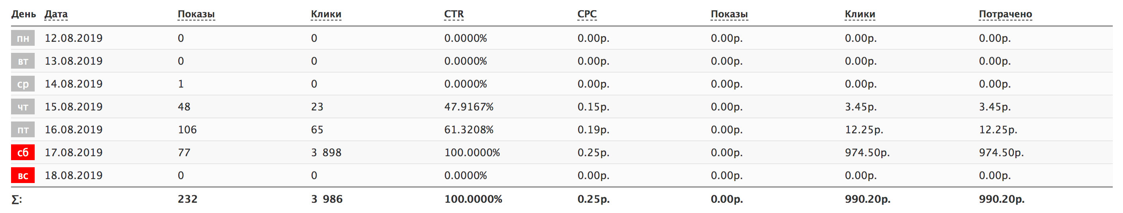Sort by the CTR column header
This screenshot has width=1123, height=213.
[x=453, y=15]
